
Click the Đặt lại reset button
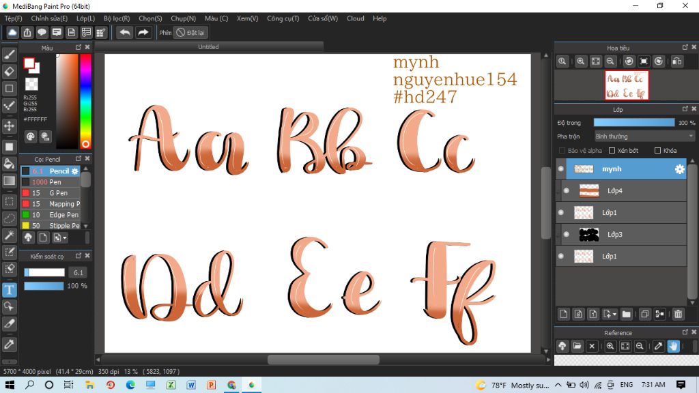(x=190, y=33)
